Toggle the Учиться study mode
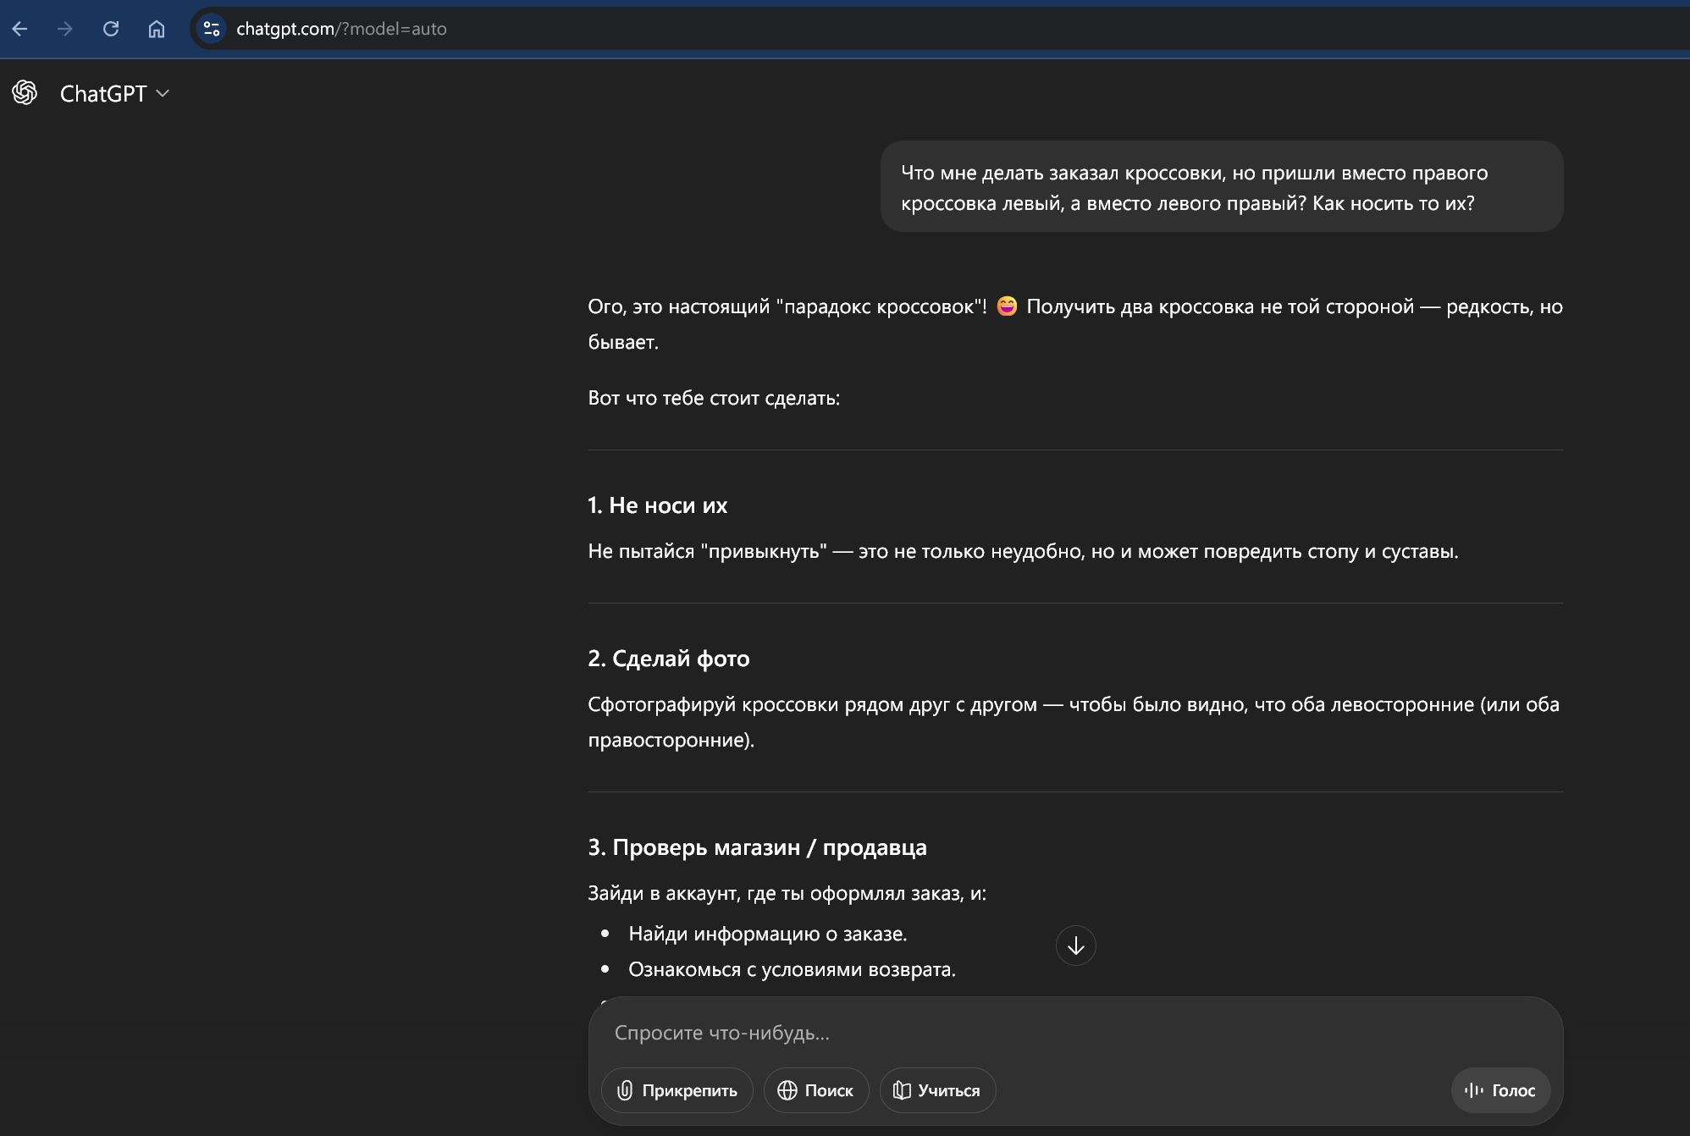Screen dimensions: 1690x1136 coord(937,1090)
